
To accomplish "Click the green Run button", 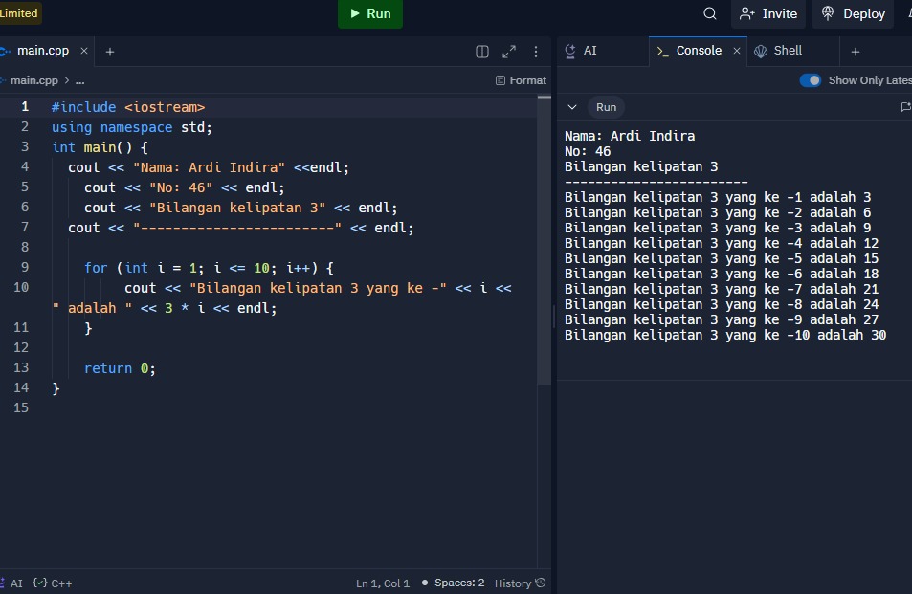I will (369, 13).
